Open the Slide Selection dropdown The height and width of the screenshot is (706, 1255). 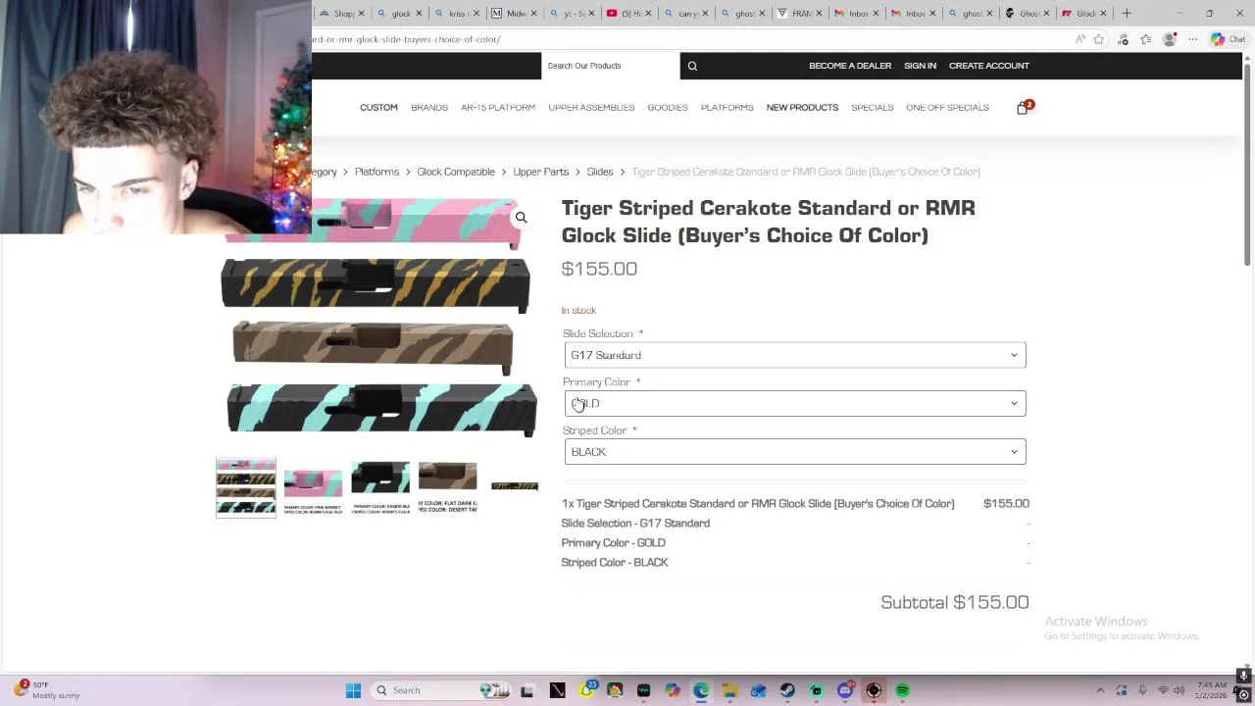795,355
